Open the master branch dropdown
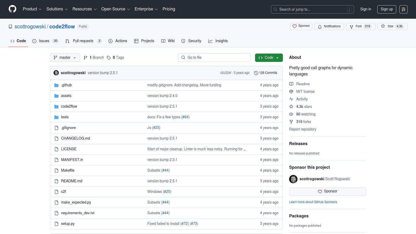Image resolution: width=416 pixels, height=234 pixels. (65, 58)
